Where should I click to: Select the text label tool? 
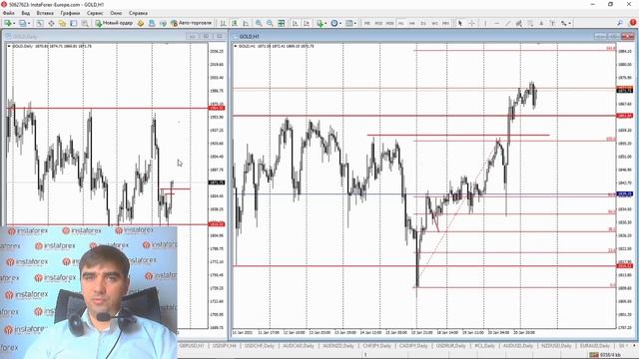point(552,23)
